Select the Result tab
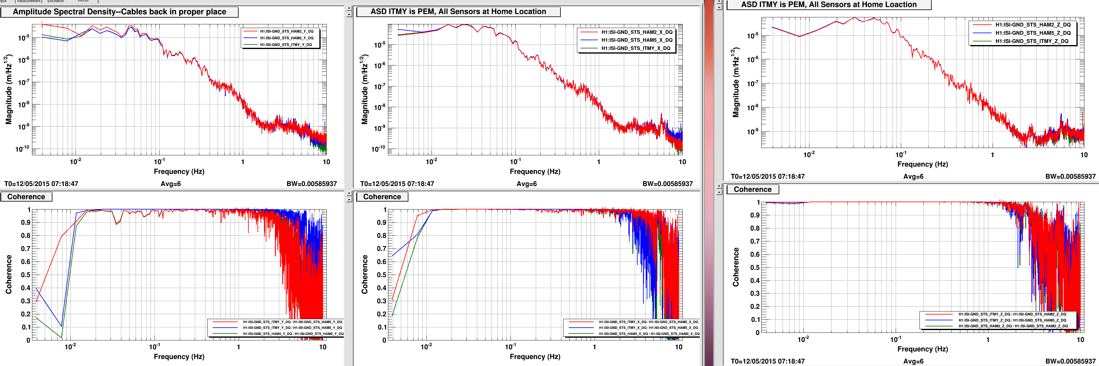Image resolution: width=1099 pixels, height=366 pixels. pos(83,1)
